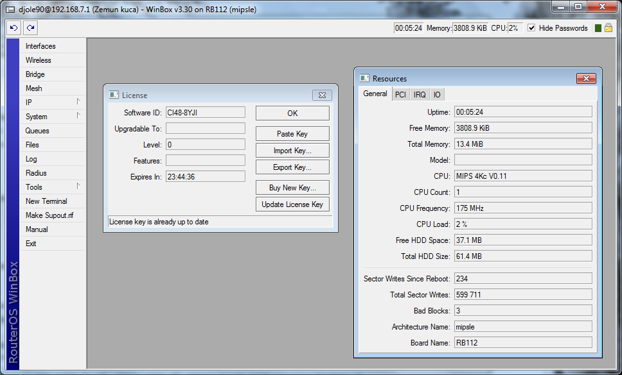This screenshot has height=375, width=622.
Task: Open the Queues menu item
Action: coord(53,131)
